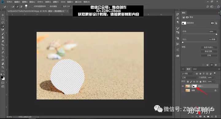Open workspace switcher icon
This screenshot has width=221, height=119.
click(x=212, y=6)
